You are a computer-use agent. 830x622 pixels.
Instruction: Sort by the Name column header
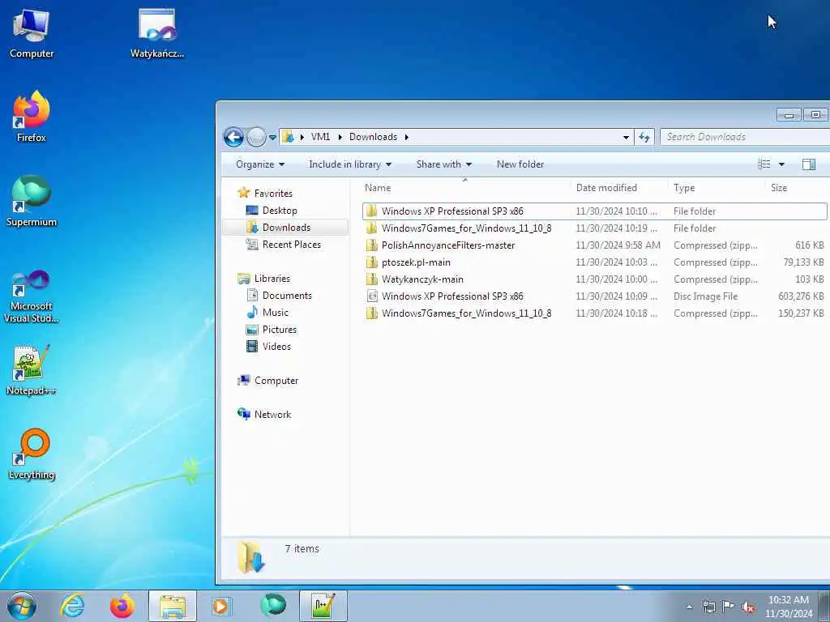[x=466, y=188]
